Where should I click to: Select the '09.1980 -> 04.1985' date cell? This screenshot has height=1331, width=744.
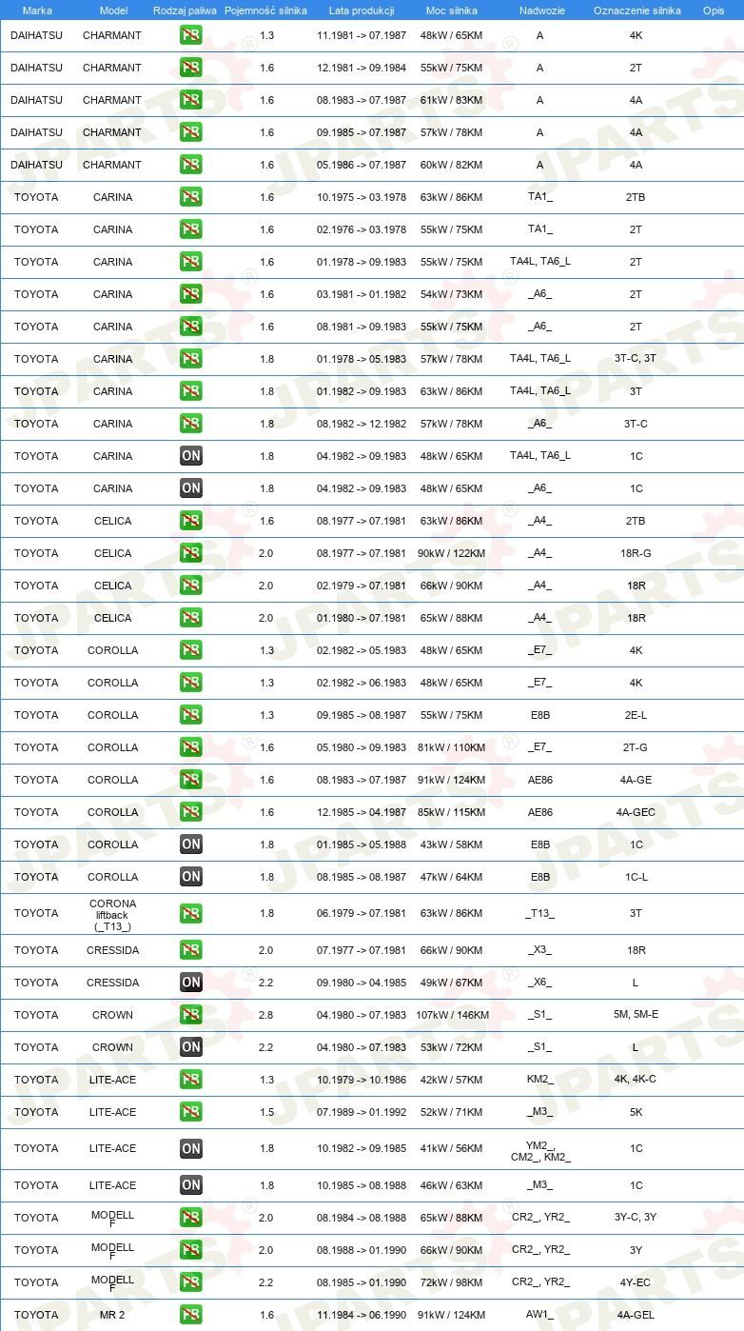(362, 983)
